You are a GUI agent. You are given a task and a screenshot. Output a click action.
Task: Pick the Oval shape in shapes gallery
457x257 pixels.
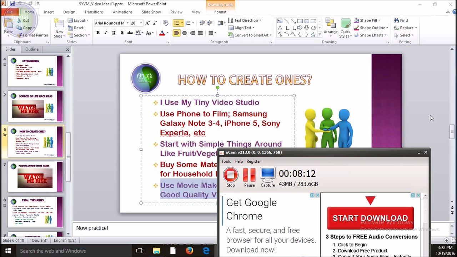point(307,21)
